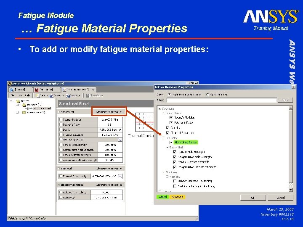Viewport: 303px width, 227px height.
Task: Click the ANSYS logo in Workbench title bar
Action: point(10,84)
